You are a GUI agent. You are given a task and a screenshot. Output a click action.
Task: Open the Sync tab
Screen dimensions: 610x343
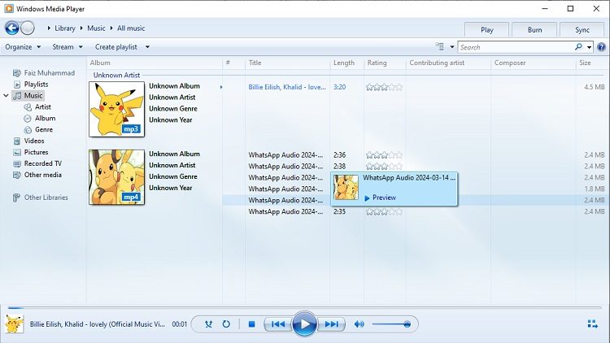pos(582,29)
